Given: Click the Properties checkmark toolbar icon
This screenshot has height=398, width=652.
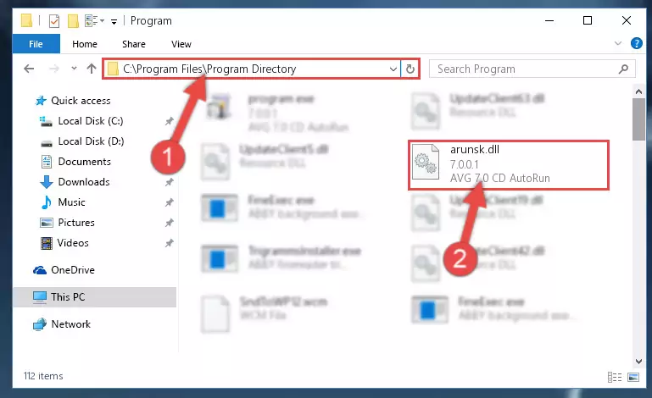Looking at the screenshot, I should 54,21.
